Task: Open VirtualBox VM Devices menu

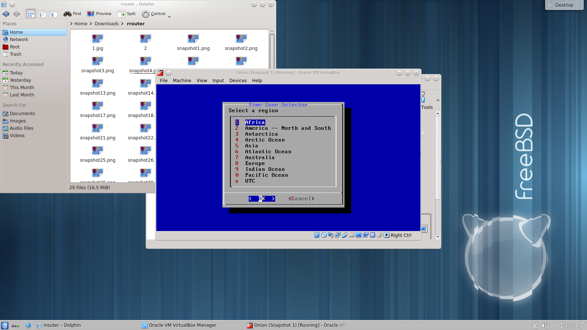Action: click(238, 81)
